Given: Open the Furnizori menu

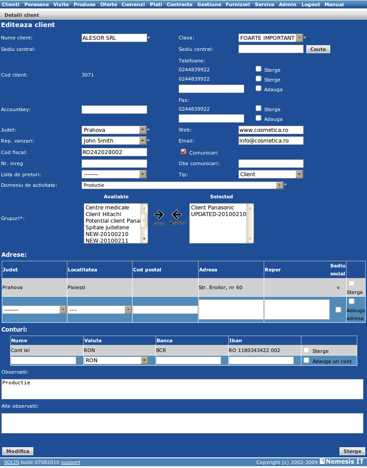Looking at the screenshot, I should (x=238, y=4).
